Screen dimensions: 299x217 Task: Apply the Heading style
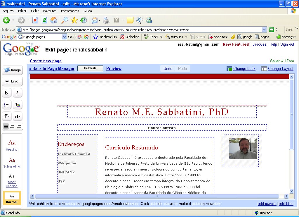click(12, 145)
